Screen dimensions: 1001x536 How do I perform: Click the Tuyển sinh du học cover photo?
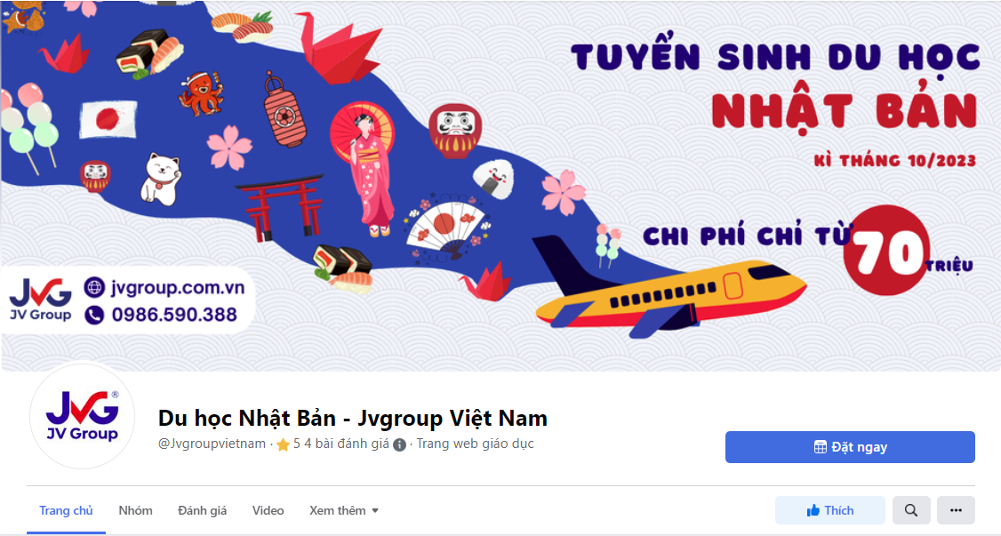(x=500, y=185)
